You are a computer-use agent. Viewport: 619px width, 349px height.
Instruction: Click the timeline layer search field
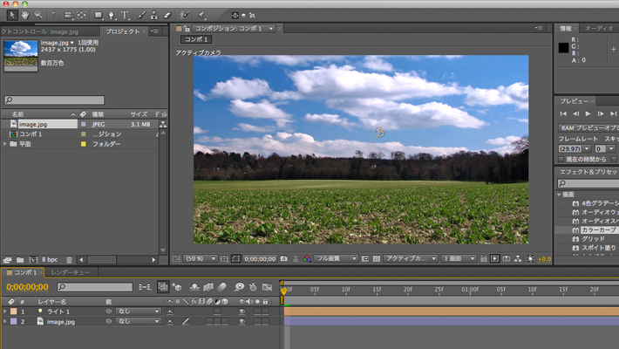96,287
